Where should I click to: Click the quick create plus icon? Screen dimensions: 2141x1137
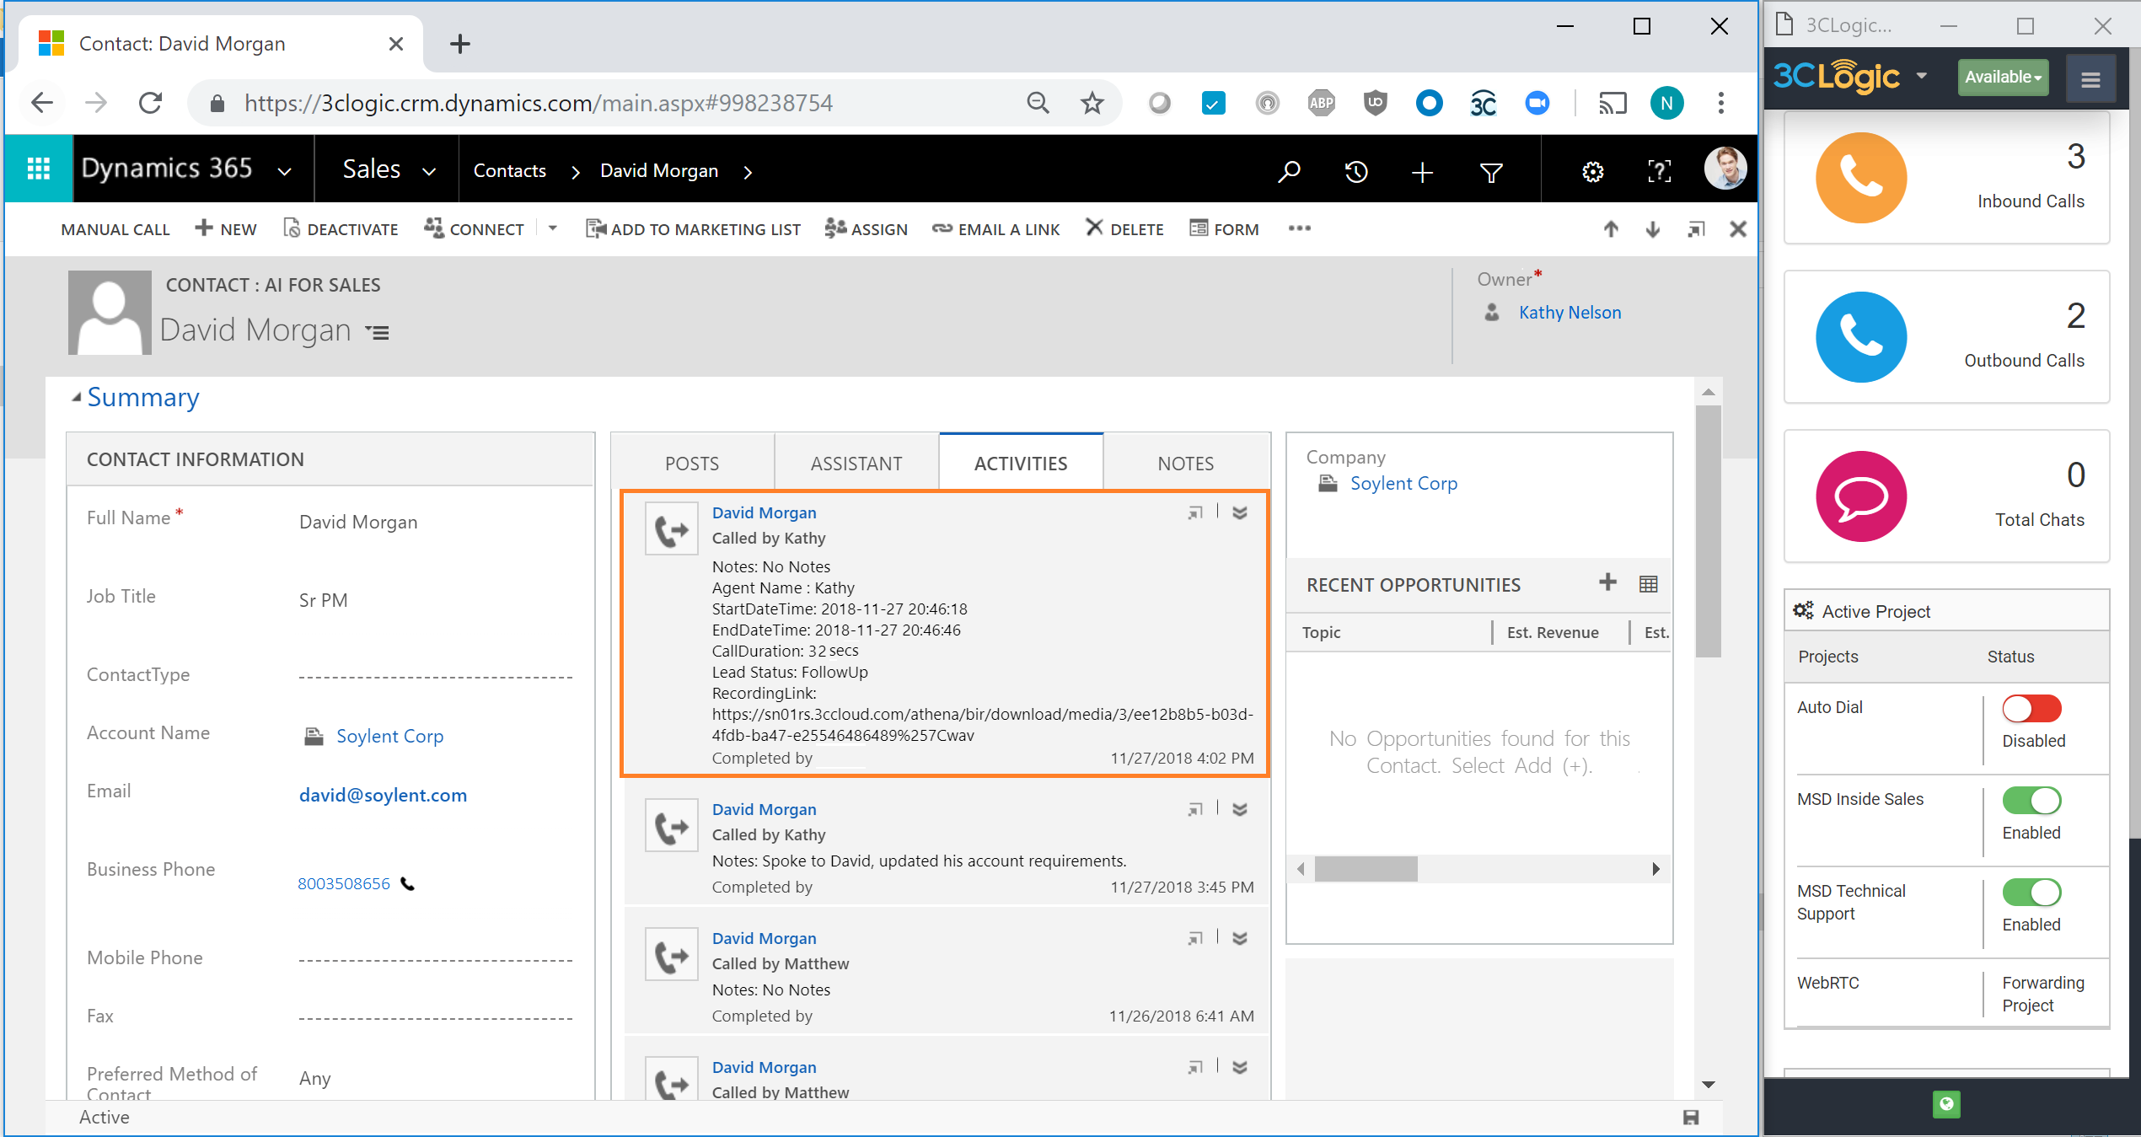pyautogui.click(x=1423, y=172)
